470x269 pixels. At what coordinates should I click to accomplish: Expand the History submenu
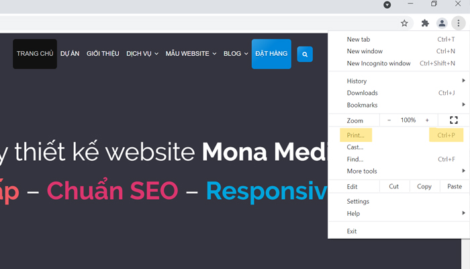[x=399, y=81]
